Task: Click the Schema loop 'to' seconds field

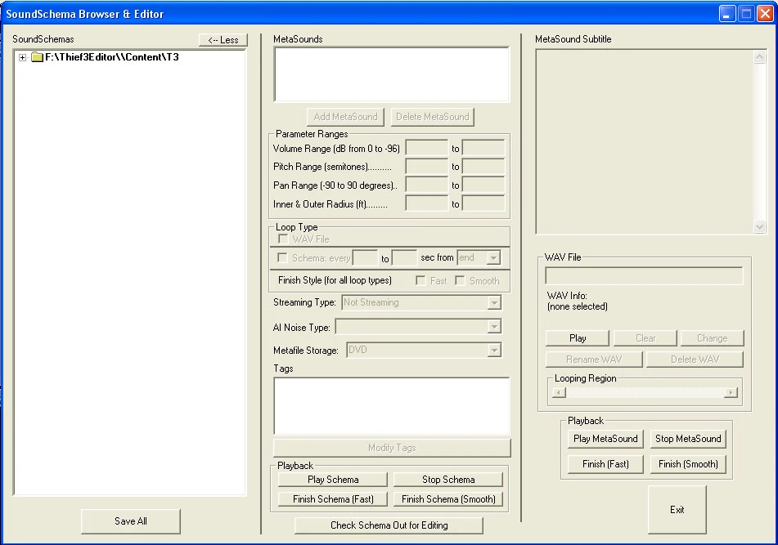Action: [404, 258]
